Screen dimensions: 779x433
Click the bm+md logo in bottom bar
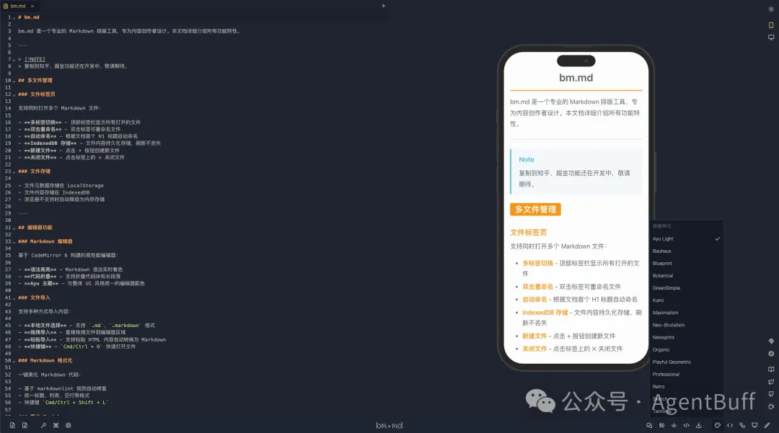pyautogui.click(x=389, y=425)
